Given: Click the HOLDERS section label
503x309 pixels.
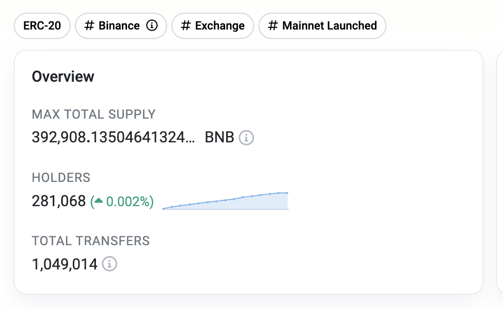Looking at the screenshot, I should (x=61, y=178).
